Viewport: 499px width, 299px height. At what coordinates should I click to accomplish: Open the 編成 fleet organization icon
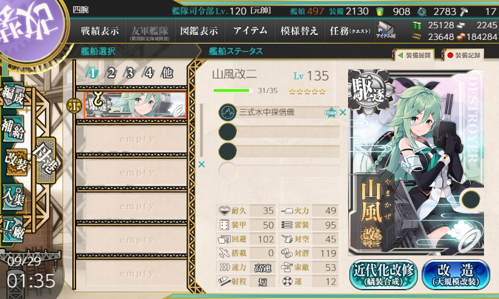pos(13,95)
